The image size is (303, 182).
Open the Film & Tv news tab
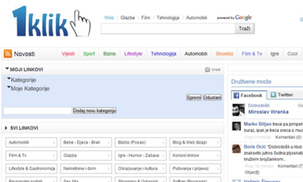pyautogui.click(x=252, y=54)
